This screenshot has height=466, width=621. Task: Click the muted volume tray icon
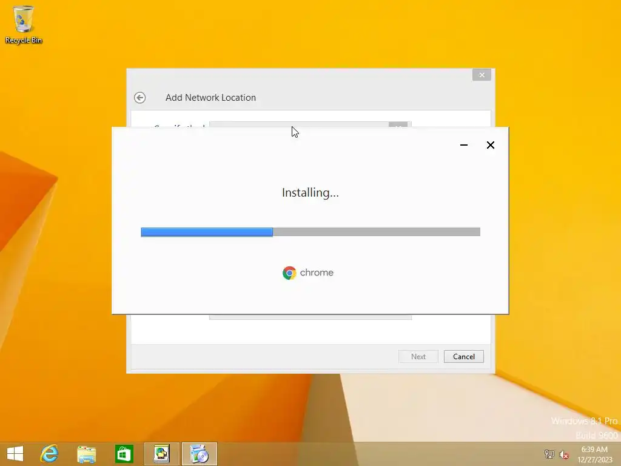pyautogui.click(x=563, y=454)
